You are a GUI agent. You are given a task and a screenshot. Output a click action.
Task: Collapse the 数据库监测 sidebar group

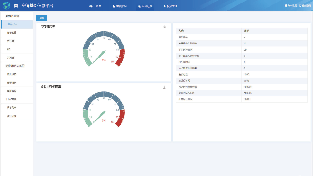(13, 16)
